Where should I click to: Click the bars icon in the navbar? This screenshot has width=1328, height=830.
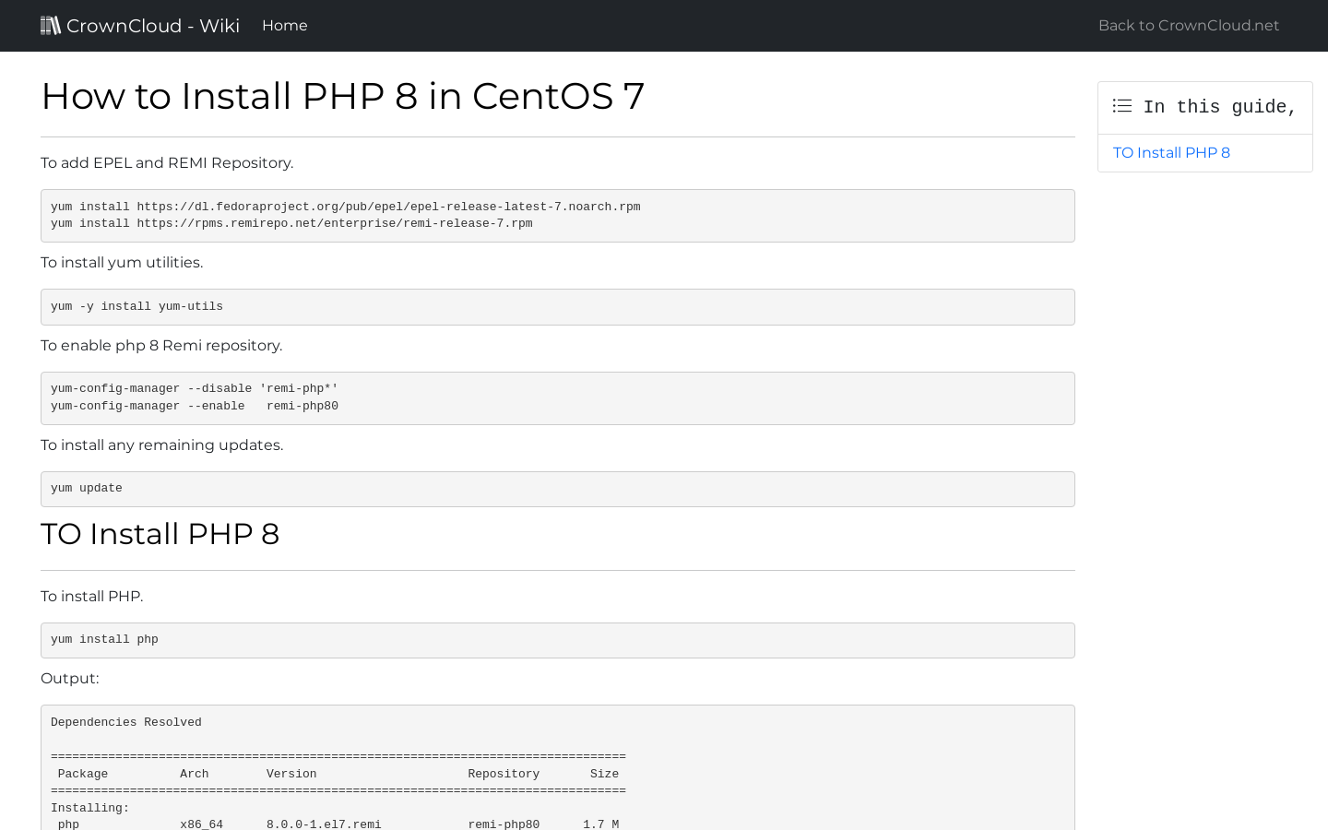pos(51,25)
